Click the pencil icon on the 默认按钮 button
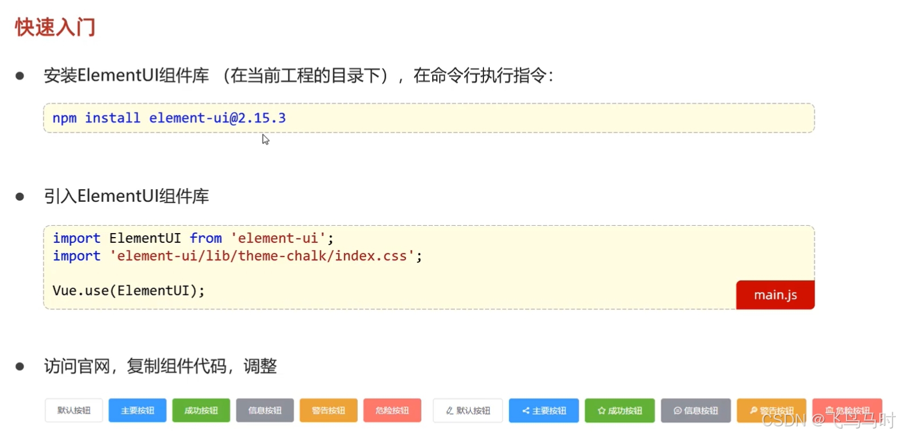The image size is (898, 436). pos(449,411)
